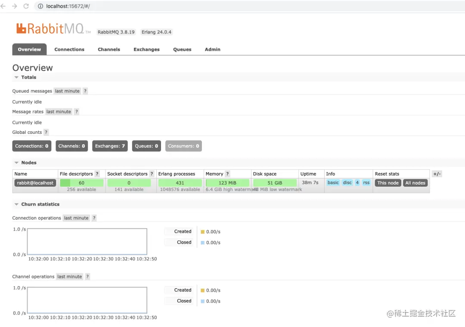This screenshot has width=465, height=327.
Task: Open help for Memory column
Action: tap(227, 174)
